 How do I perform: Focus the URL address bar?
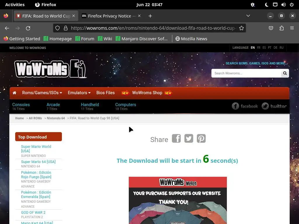(x=153, y=28)
